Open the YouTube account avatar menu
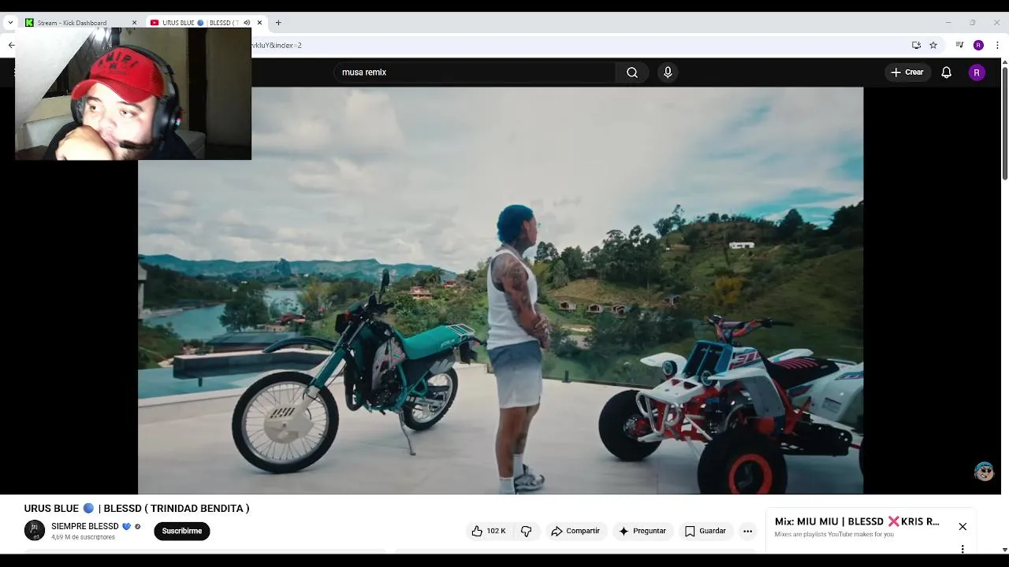1009x567 pixels. point(977,72)
